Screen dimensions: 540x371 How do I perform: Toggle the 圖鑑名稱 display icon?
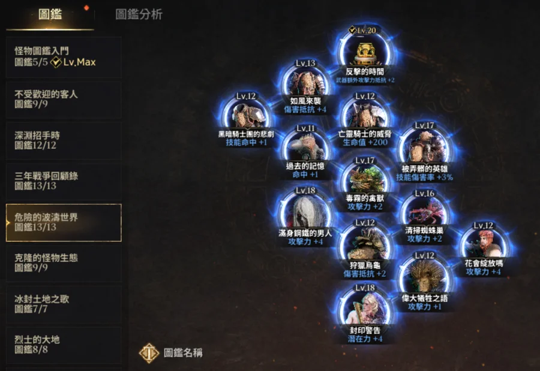pos(149,353)
